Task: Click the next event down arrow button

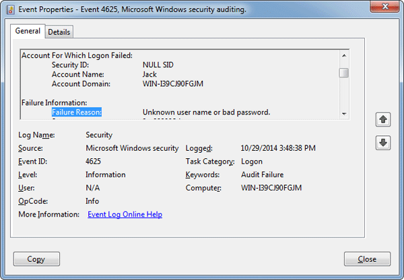Action: [x=383, y=143]
